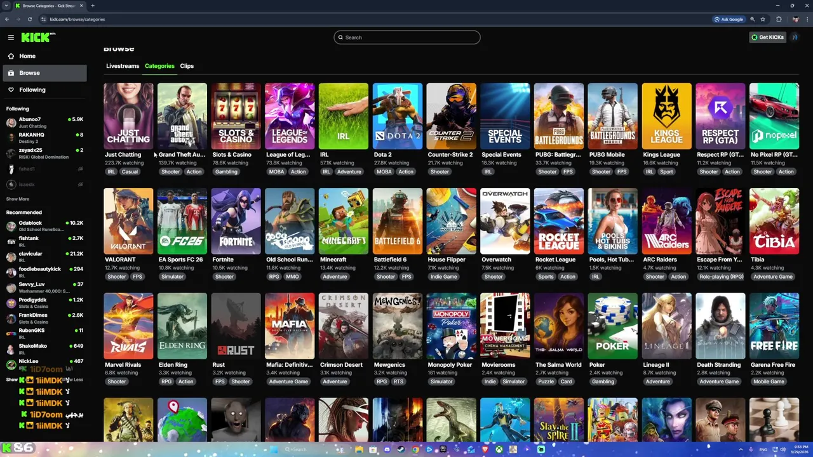Click ShakoMako avatar in Recommended
Image resolution: width=813 pixels, height=457 pixels.
coord(11,348)
